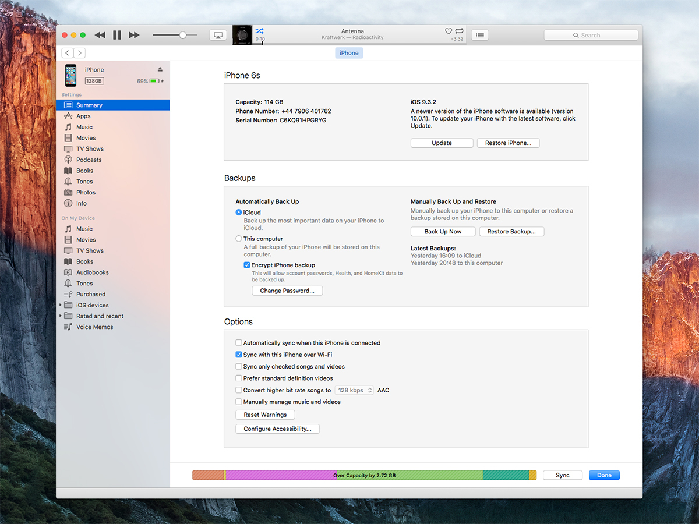Click Restore Backup...
The width and height of the screenshot is (699, 524).
pos(511,232)
